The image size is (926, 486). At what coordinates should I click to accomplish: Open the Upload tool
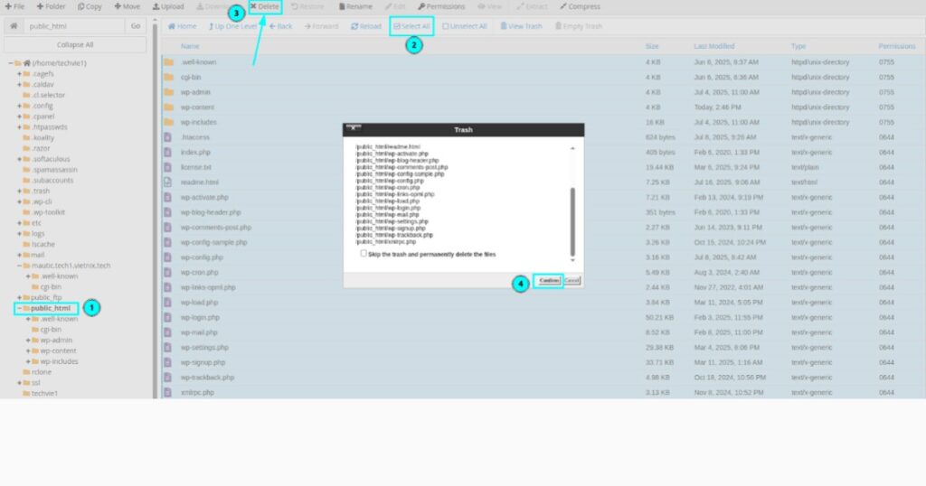click(x=167, y=6)
